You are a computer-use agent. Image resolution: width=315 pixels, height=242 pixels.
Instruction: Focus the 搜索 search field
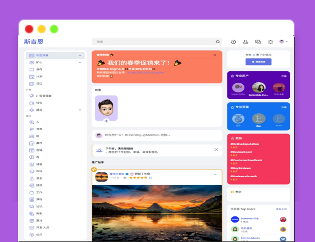click(x=157, y=42)
